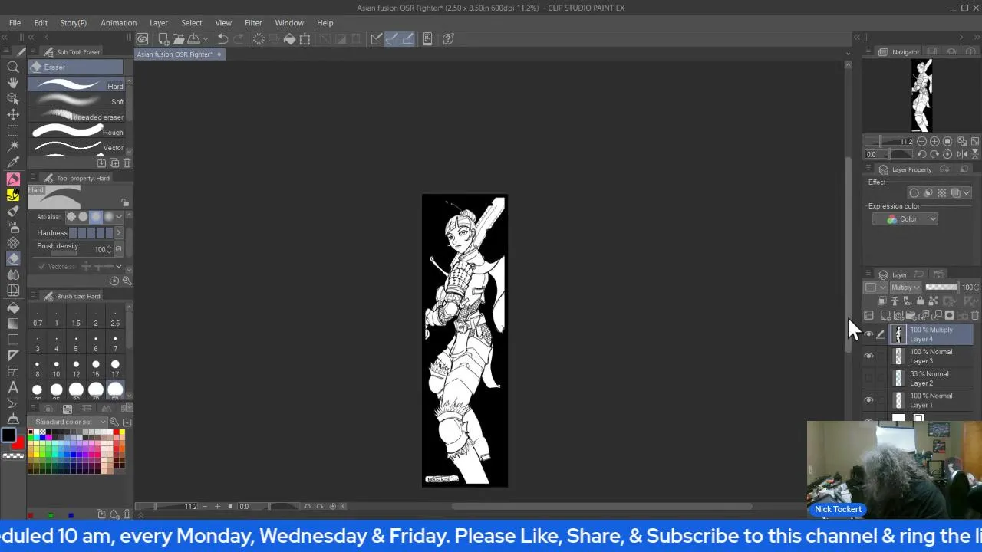Open palette color dropdown in Layer panel
982x552 pixels.
coord(874,287)
